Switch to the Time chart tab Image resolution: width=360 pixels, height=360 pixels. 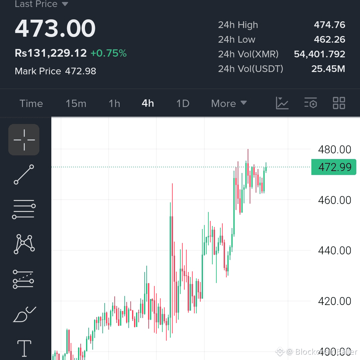31,103
